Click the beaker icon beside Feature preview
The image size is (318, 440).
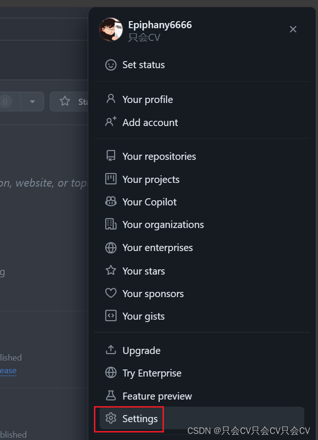point(111,395)
